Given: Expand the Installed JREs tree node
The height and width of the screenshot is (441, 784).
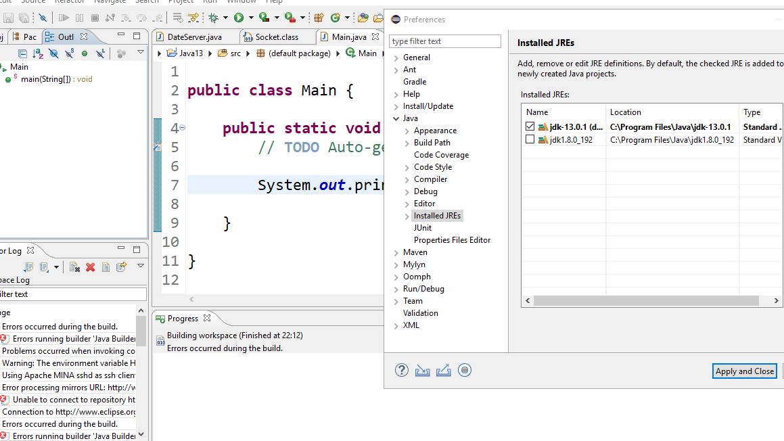Looking at the screenshot, I should pos(407,216).
